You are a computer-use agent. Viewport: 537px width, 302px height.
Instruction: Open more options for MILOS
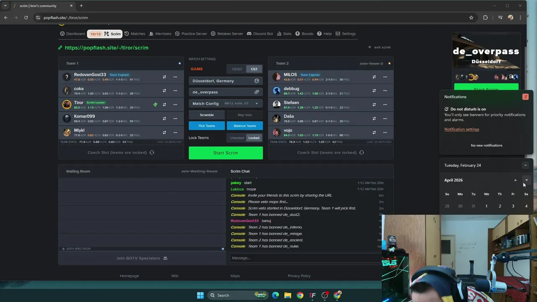click(x=385, y=77)
